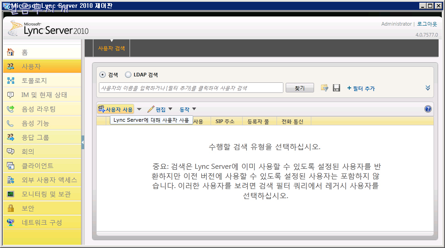
Task: Click the pencil icon beside 편집
Action: (x=151, y=109)
